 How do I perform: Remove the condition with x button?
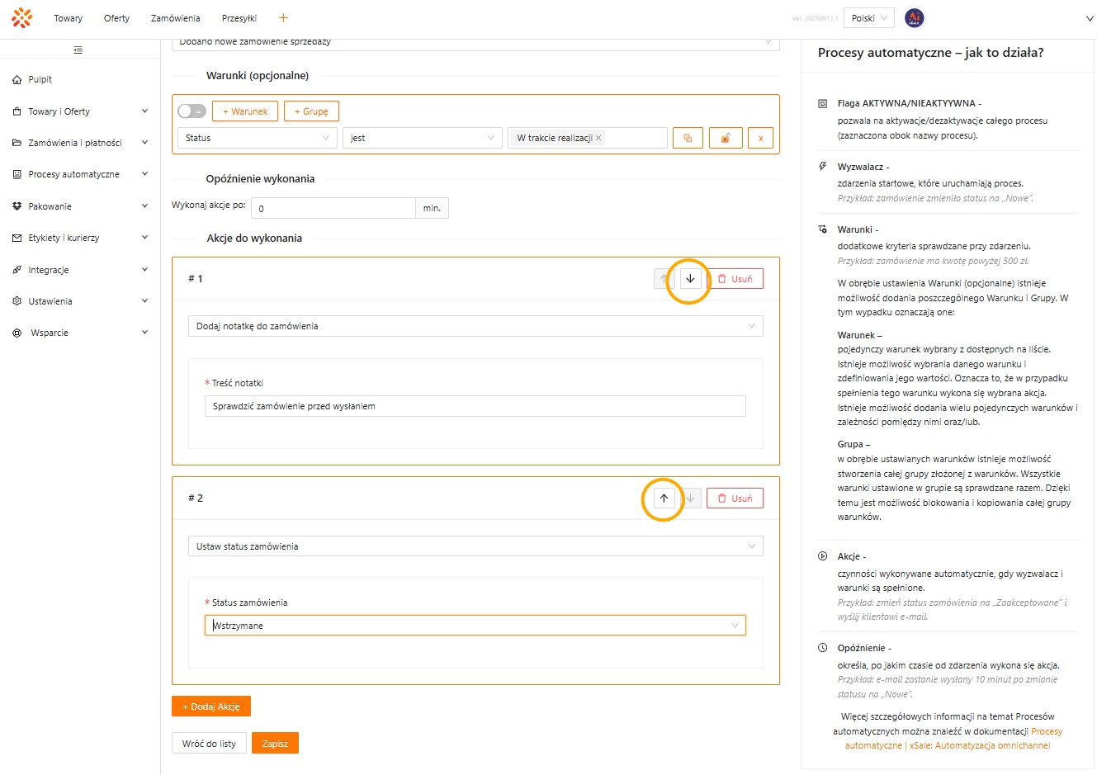(760, 139)
